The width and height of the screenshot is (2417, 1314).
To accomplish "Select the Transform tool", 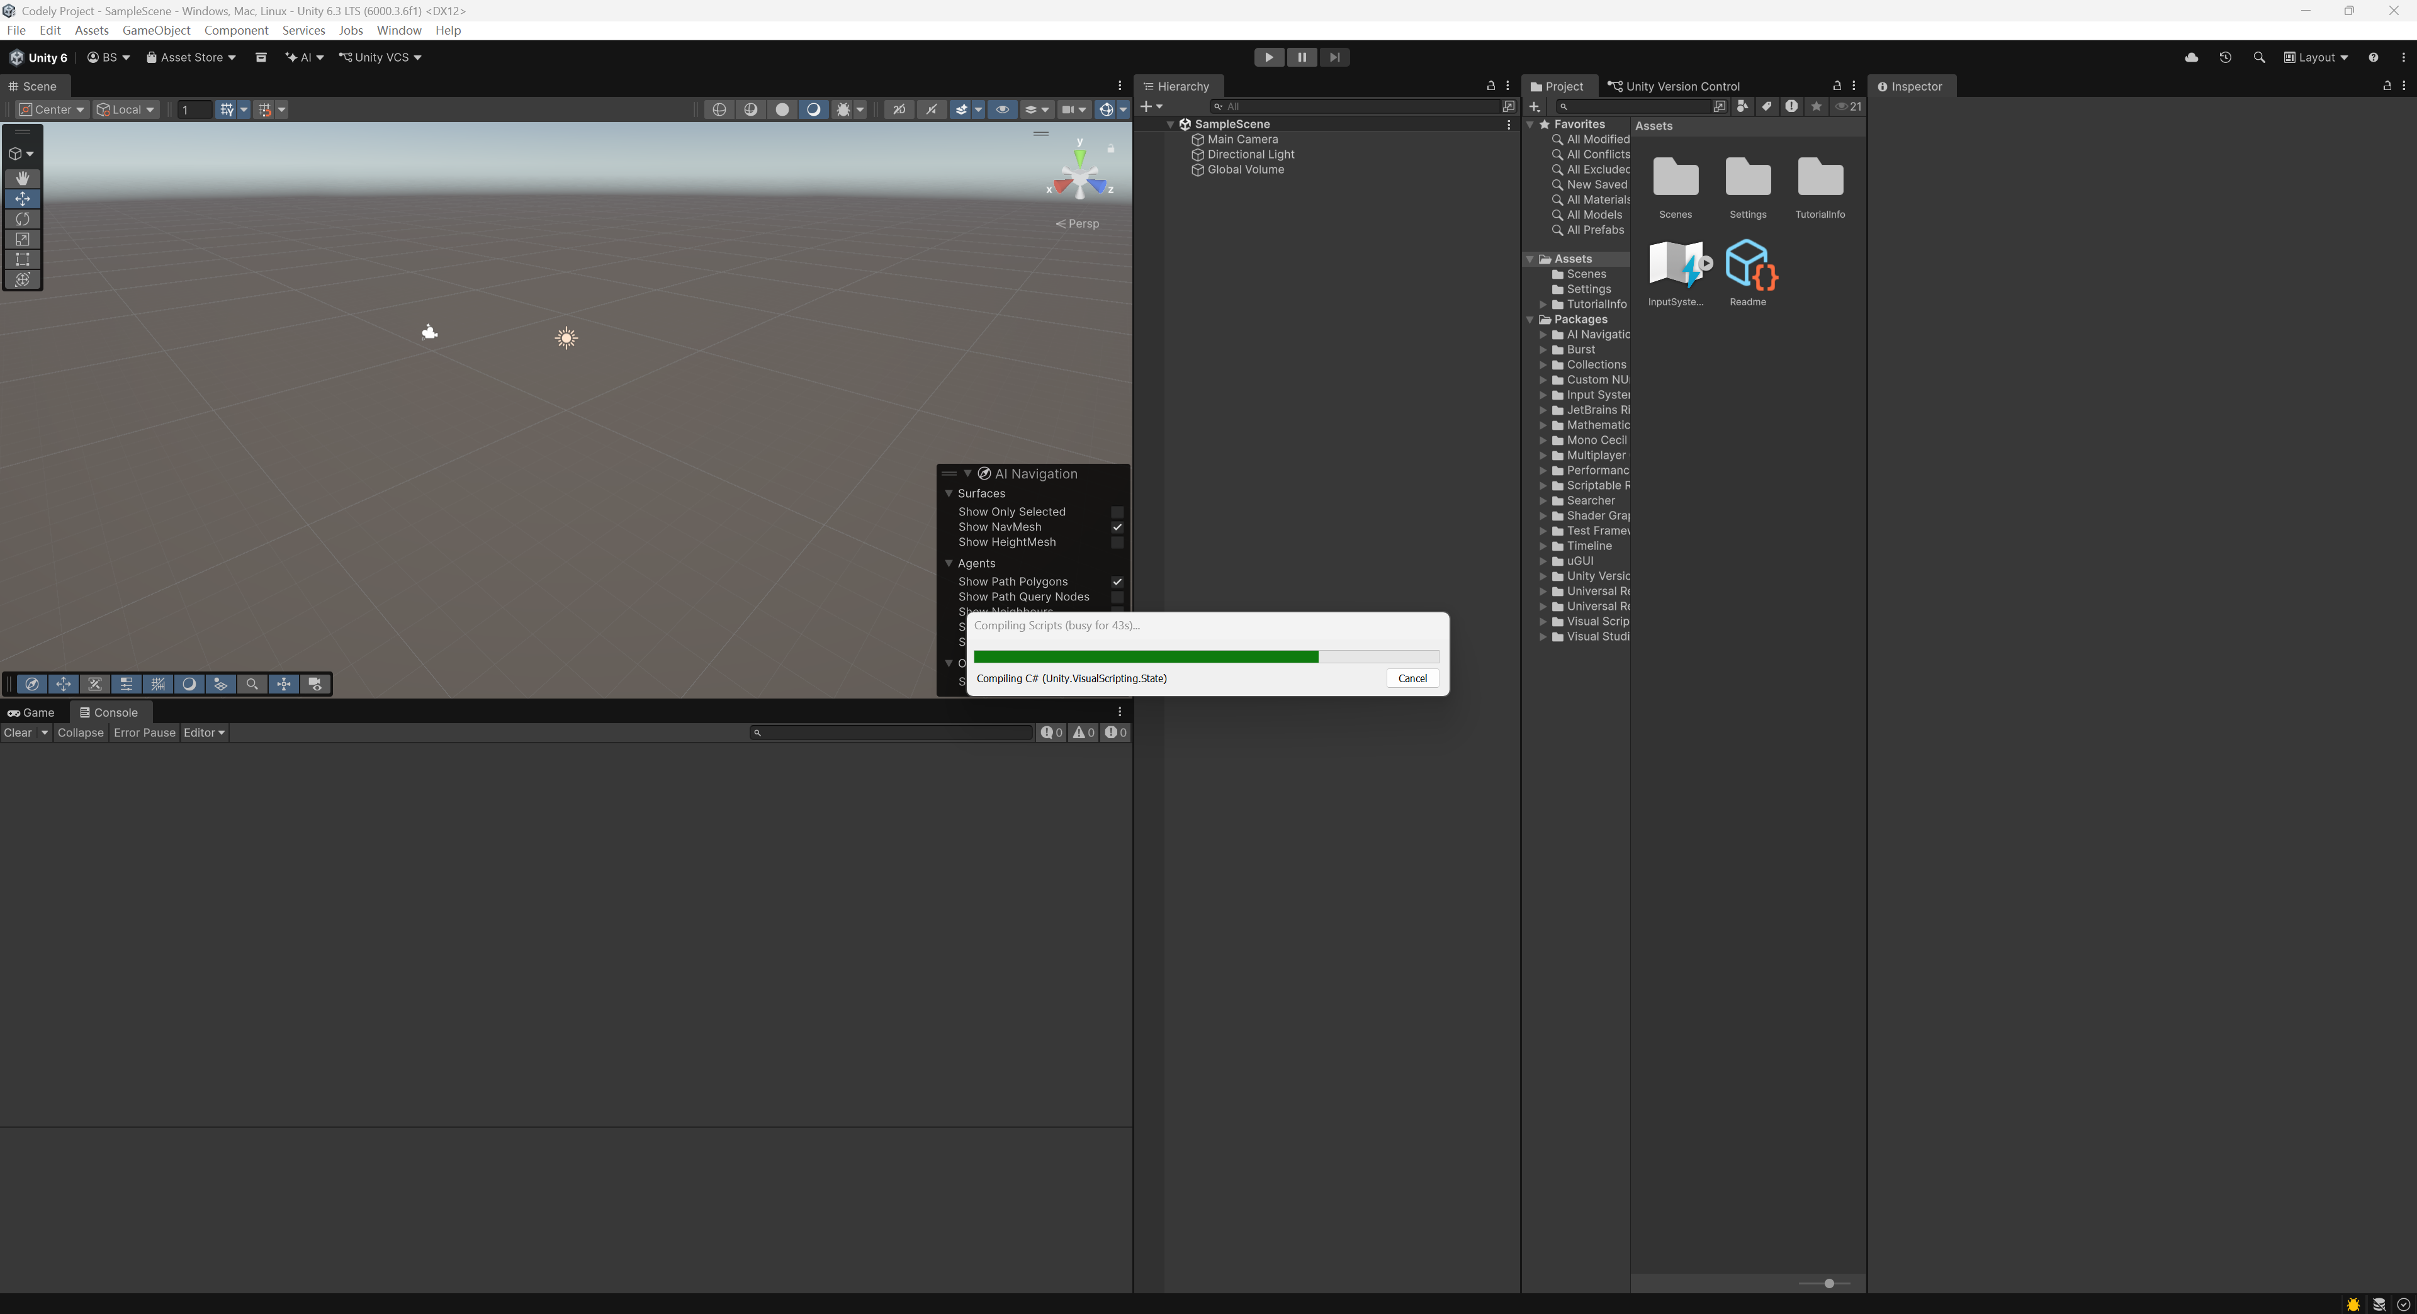I will click(x=23, y=279).
